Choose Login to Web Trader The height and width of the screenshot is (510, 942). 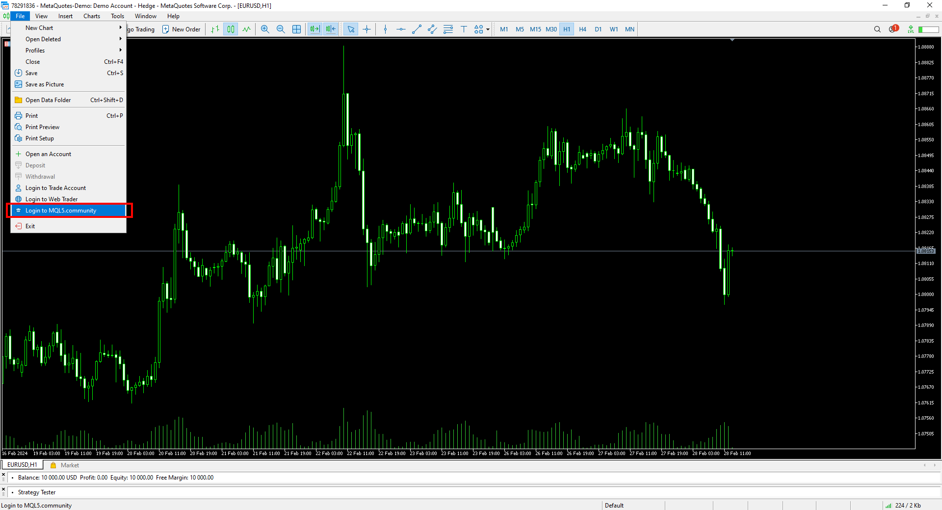[x=69, y=199]
